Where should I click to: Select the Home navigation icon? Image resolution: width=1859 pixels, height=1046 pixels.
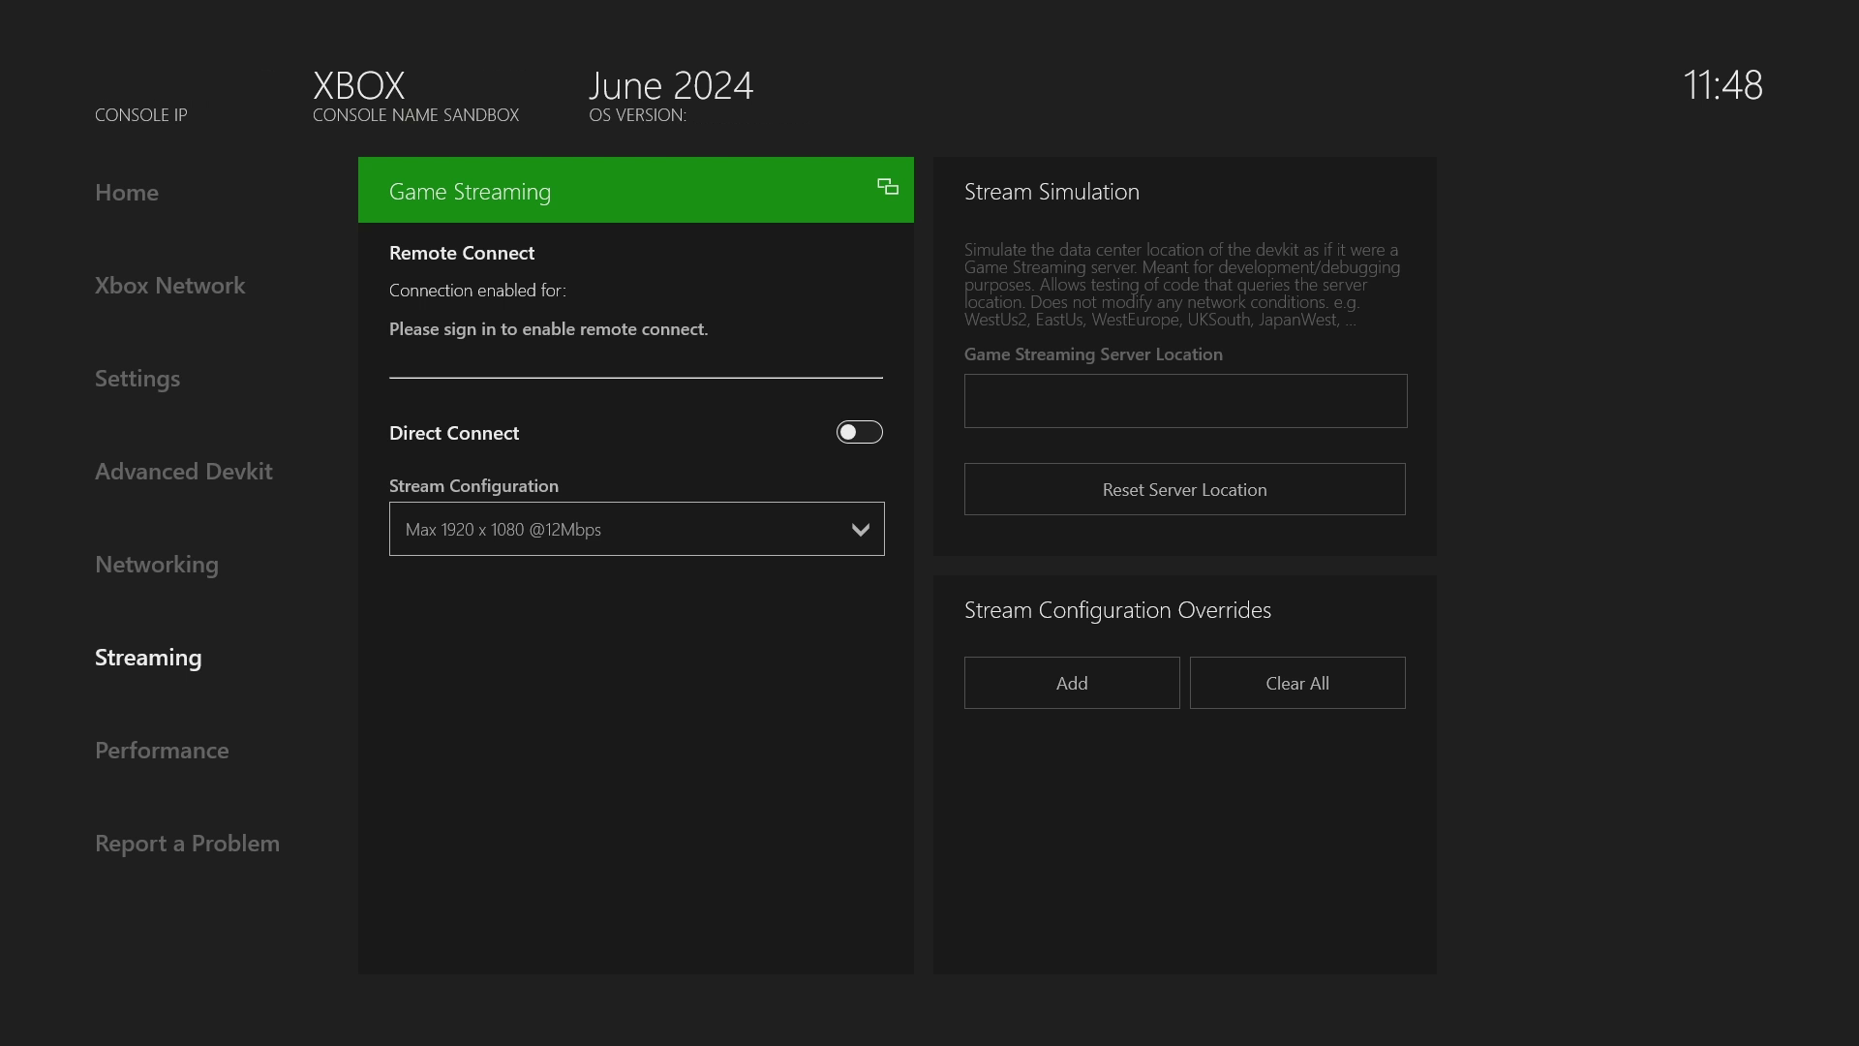tap(127, 192)
